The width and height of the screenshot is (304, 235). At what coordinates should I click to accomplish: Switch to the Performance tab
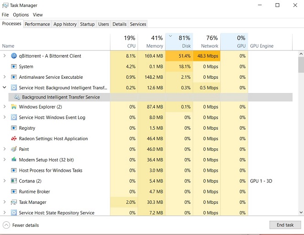37,24
